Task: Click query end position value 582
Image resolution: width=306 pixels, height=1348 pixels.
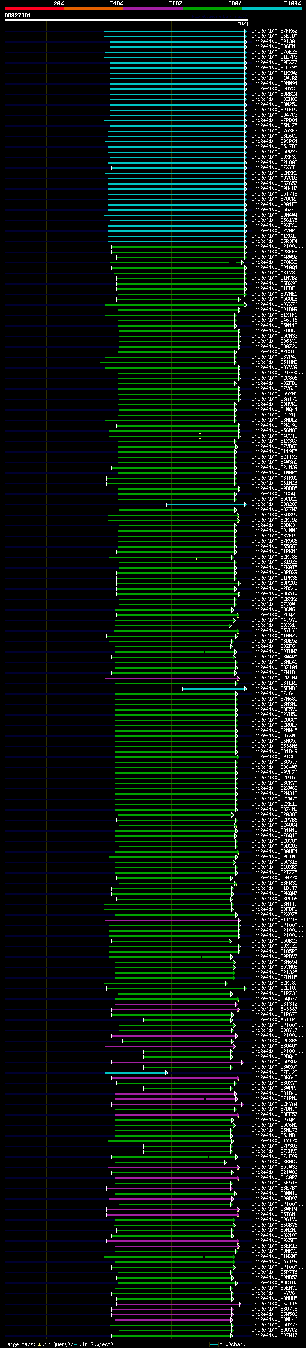Action: tap(241, 23)
